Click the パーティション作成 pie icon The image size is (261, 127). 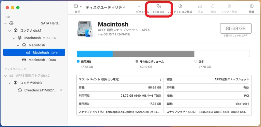(x=180, y=6)
